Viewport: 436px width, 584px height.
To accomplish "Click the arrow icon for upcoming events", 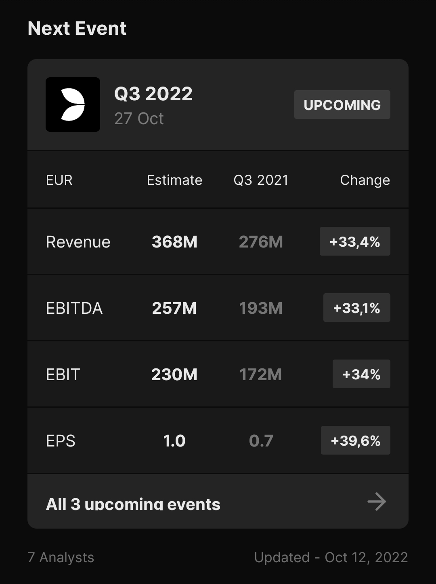I will tap(377, 501).
